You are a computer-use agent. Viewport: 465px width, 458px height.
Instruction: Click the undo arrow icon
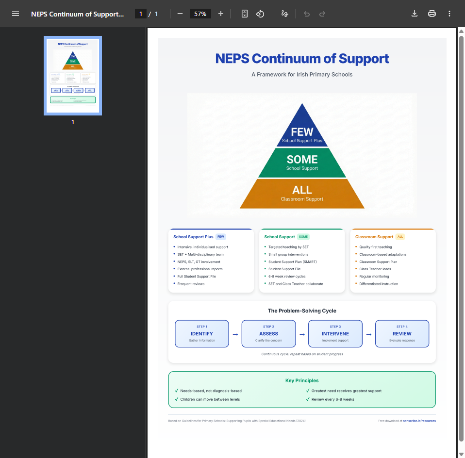[307, 14]
